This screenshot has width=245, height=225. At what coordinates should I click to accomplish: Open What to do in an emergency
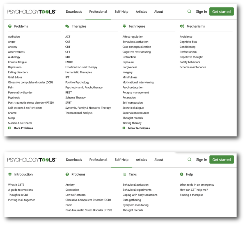(x=197, y=184)
